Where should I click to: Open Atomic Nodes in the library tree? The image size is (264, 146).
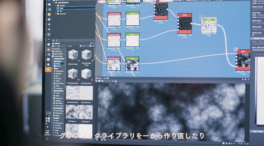[x=58, y=54]
